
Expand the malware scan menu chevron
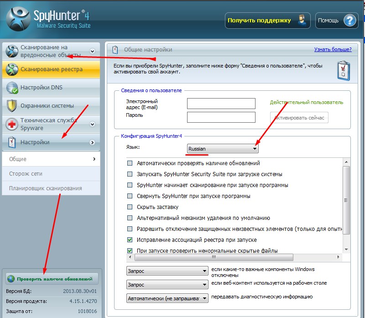93,51
